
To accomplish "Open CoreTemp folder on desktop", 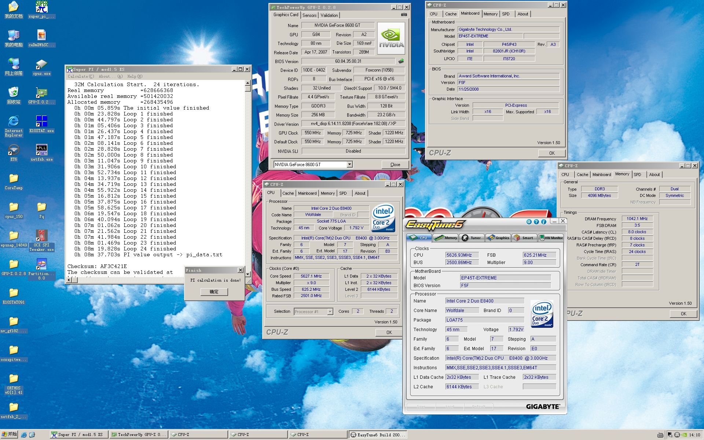I will tap(14, 181).
